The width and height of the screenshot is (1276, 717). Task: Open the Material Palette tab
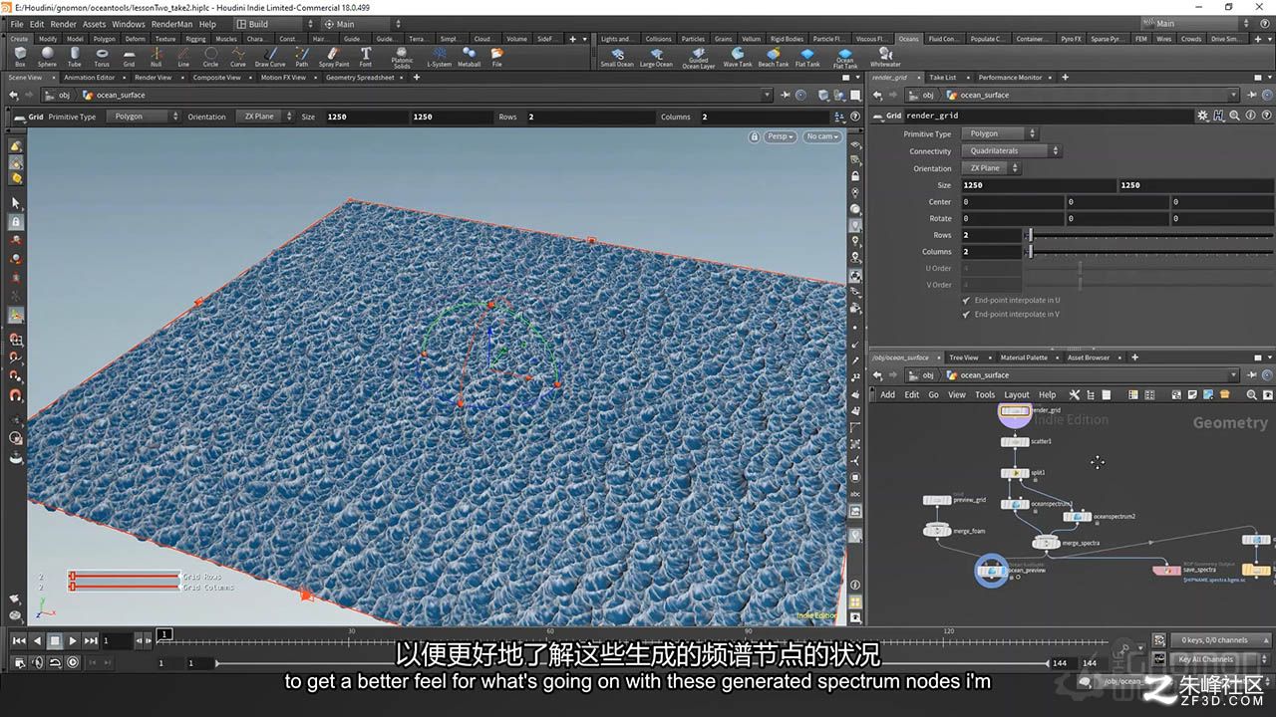coord(1024,358)
